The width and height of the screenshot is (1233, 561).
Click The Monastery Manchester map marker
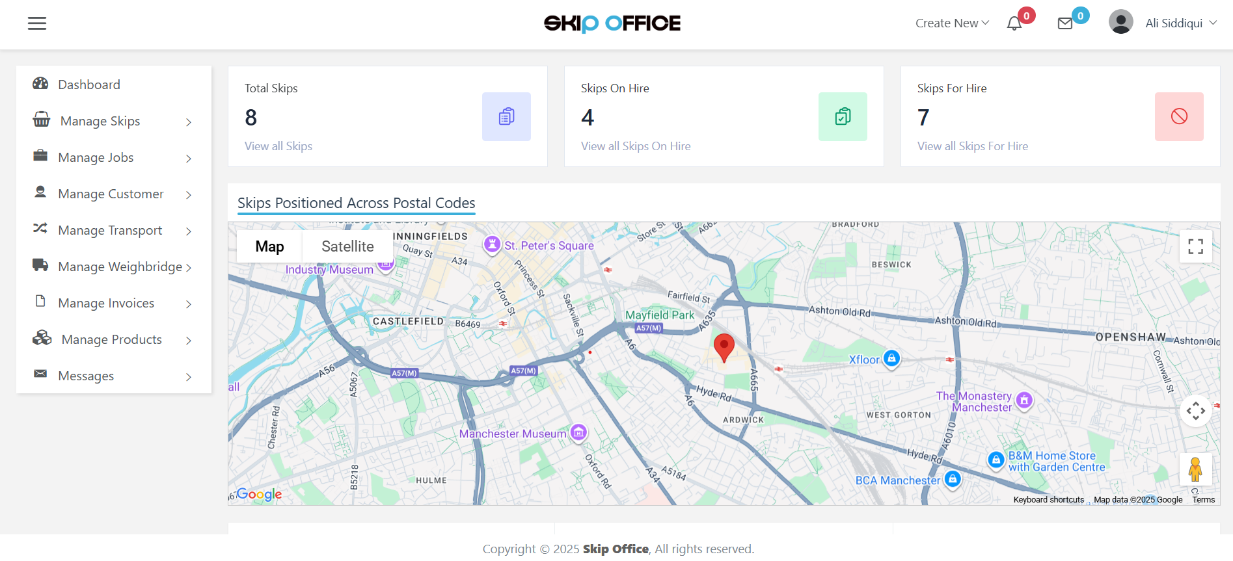tap(1024, 400)
